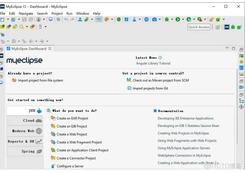Click the blue open folder toolbar icon
The width and height of the screenshot is (245, 173).
pyautogui.click(x=3, y=34)
